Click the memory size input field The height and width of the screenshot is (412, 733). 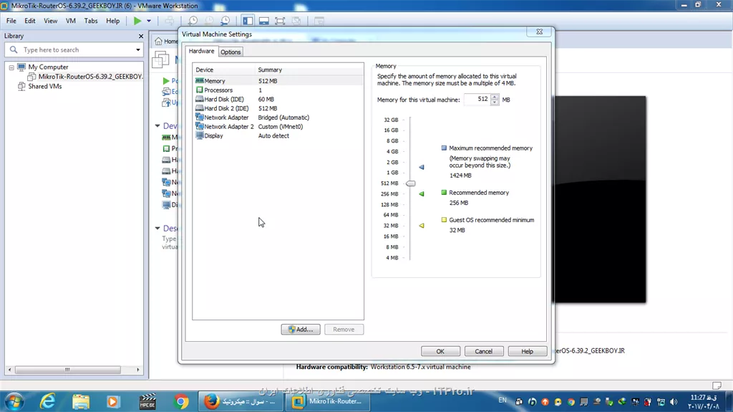[x=476, y=100]
